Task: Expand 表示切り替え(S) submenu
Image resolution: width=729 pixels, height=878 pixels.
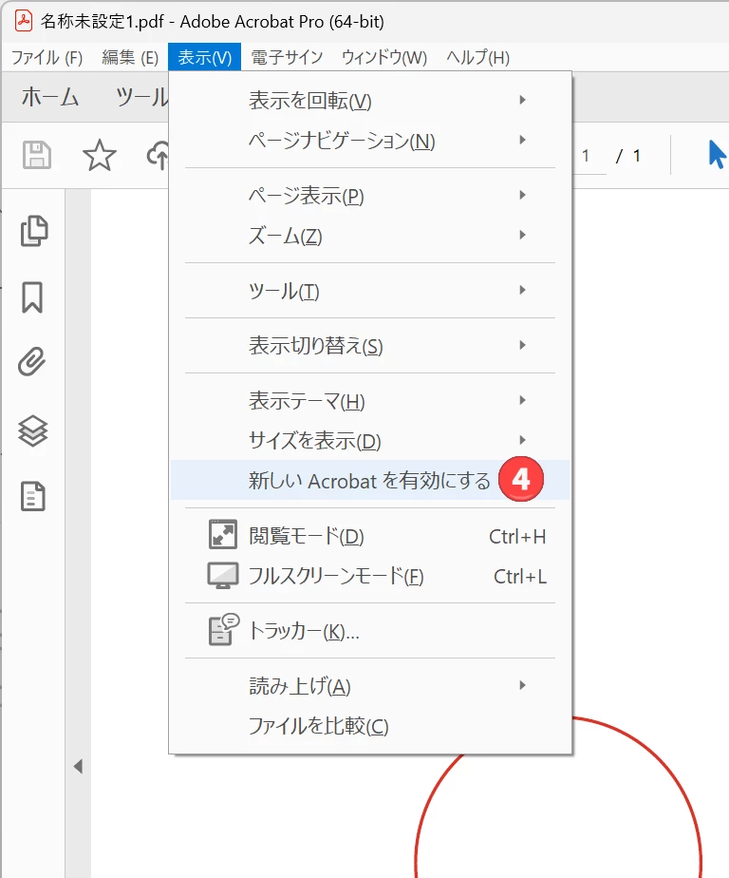Action: [x=370, y=346]
